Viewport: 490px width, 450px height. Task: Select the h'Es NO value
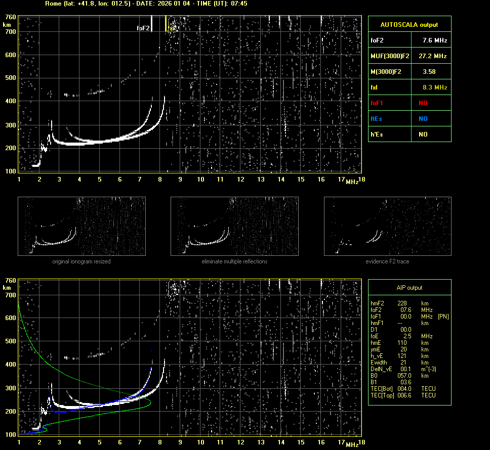click(x=423, y=134)
